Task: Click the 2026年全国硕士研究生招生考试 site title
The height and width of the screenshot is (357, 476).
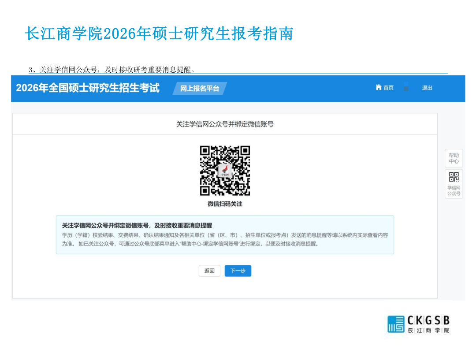Action: click(x=88, y=88)
